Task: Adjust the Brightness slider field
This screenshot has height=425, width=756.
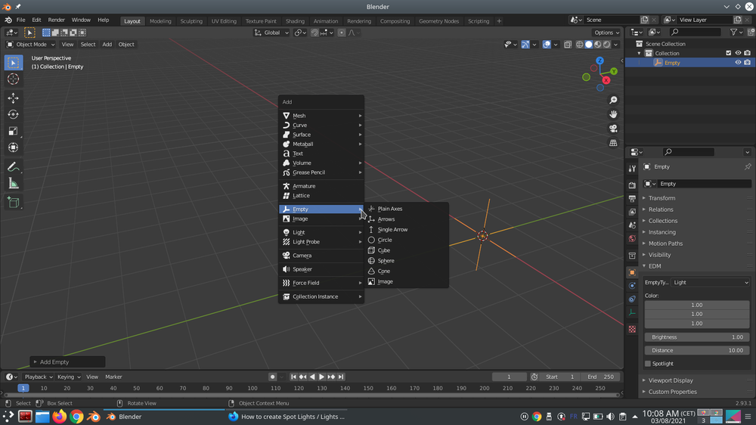Action: pos(696,337)
